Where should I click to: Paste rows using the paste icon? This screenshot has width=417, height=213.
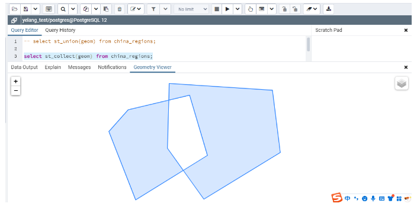coord(106,9)
